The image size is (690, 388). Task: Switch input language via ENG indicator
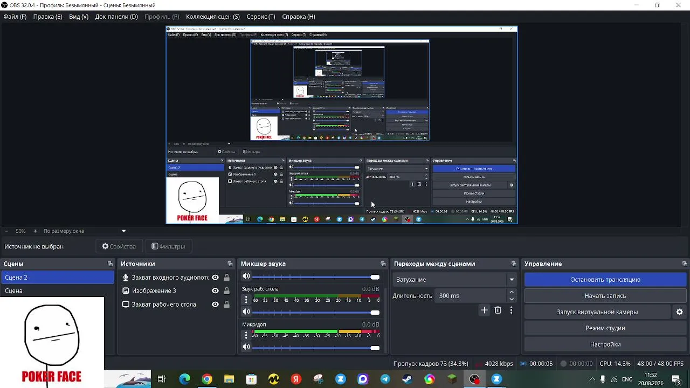tap(627, 379)
